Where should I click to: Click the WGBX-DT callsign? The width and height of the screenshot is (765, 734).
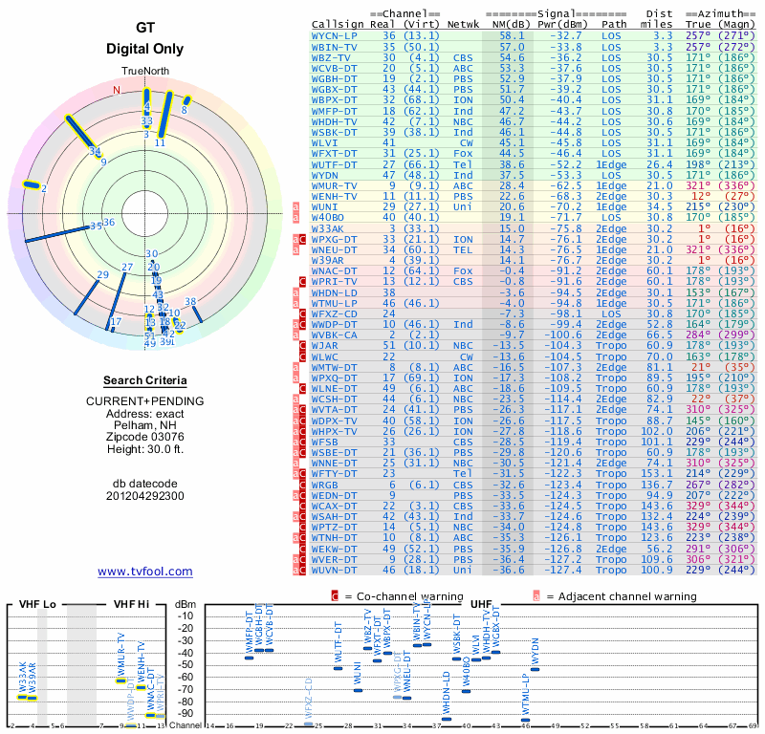[x=334, y=89]
